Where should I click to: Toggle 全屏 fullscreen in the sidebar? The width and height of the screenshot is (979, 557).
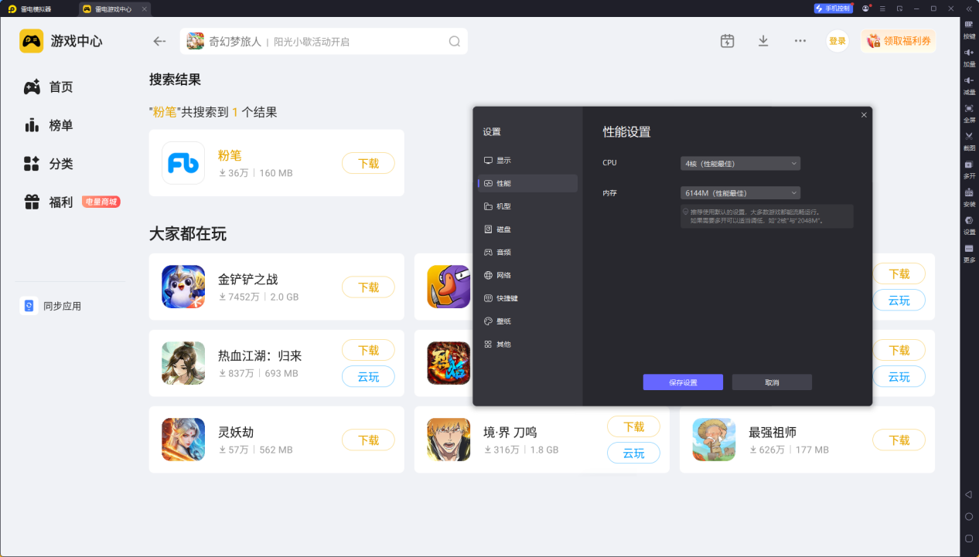969,113
